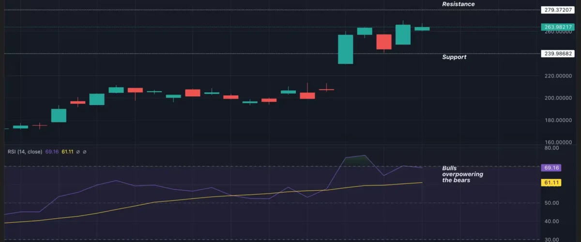Click the purple 69.16 RSI axis label
This screenshot has width=581, height=242.
point(552,168)
